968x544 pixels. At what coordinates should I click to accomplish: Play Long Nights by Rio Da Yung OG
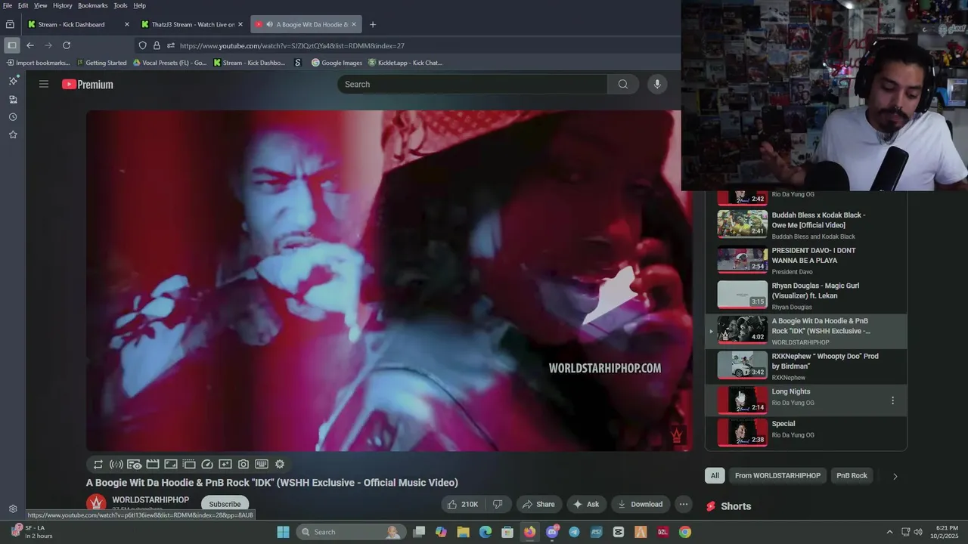click(x=805, y=400)
